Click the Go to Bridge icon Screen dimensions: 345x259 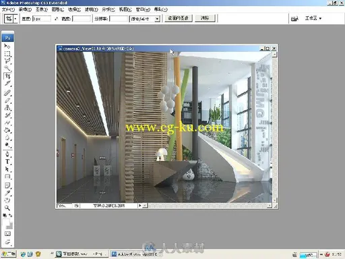[x=294, y=19]
